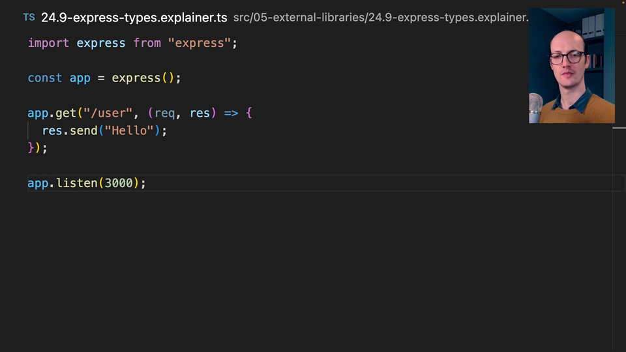The width and height of the screenshot is (626, 352).
Task: Click the req callback parameter
Action: point(165,113)
